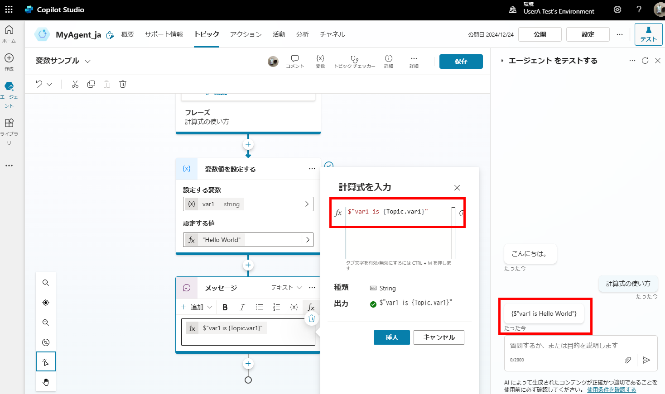Delete node using toolbar trash icon
Viewport: 665px width, 394px height.
coord(123,84)
